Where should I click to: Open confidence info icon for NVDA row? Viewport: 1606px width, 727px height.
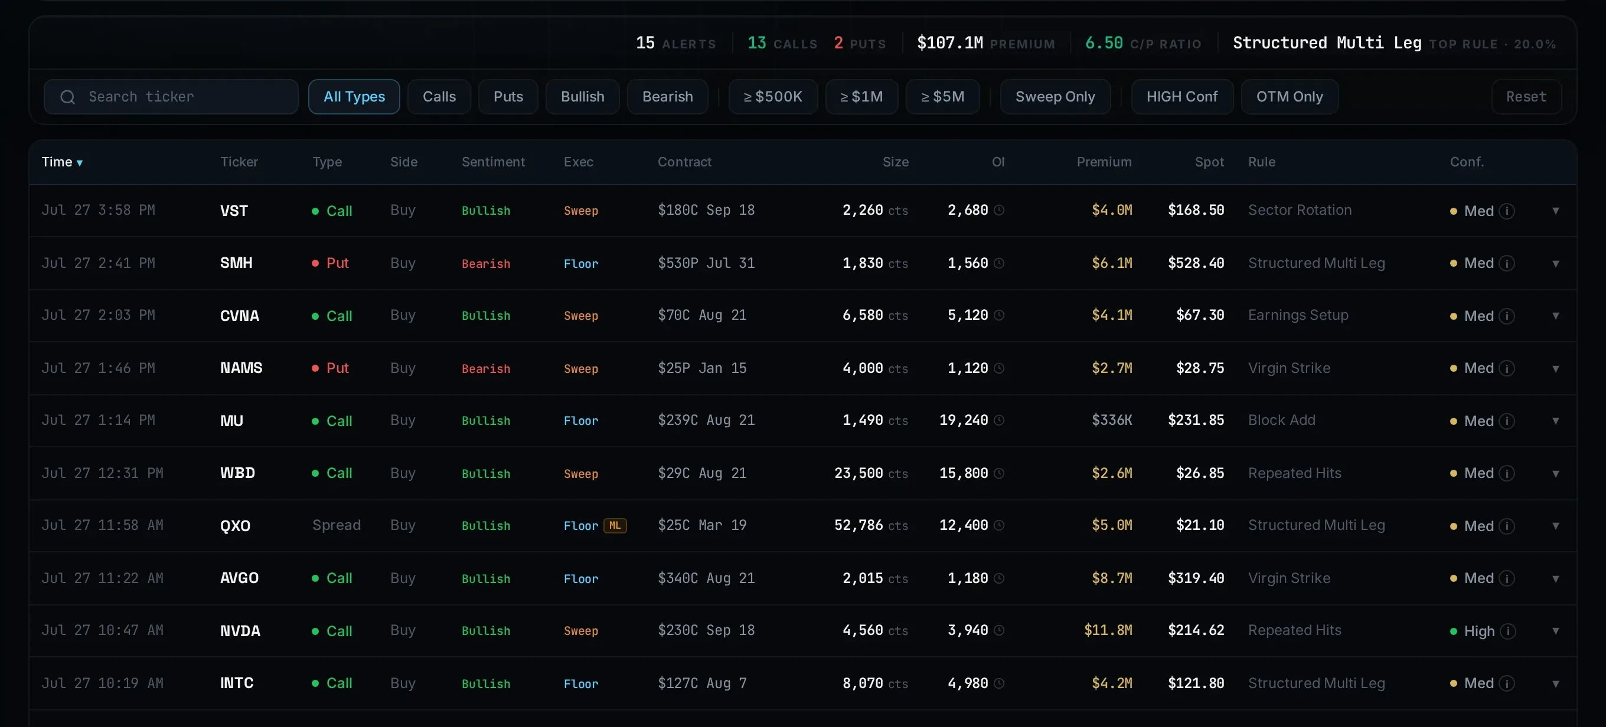(x=1507, y=631)
